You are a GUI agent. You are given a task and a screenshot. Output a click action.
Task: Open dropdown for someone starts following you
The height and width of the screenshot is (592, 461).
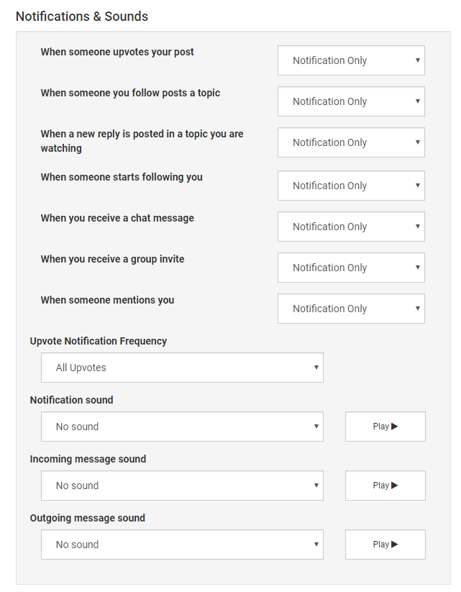click(351, 186)
